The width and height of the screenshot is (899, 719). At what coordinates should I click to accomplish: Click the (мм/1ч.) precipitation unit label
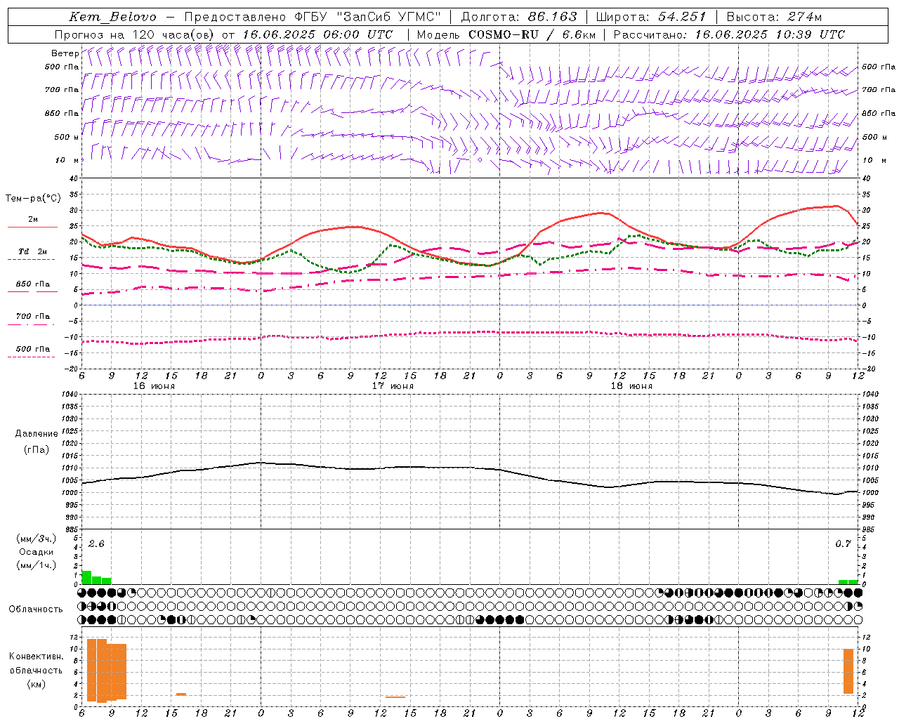pos(37,565)
